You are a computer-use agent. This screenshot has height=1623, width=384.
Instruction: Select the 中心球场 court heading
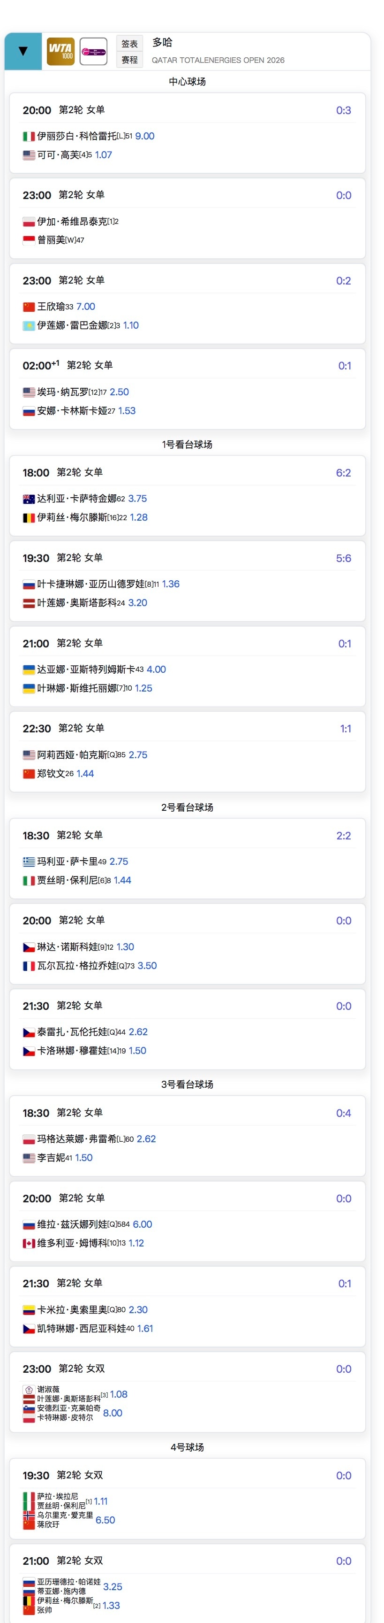tap(187, 82)
